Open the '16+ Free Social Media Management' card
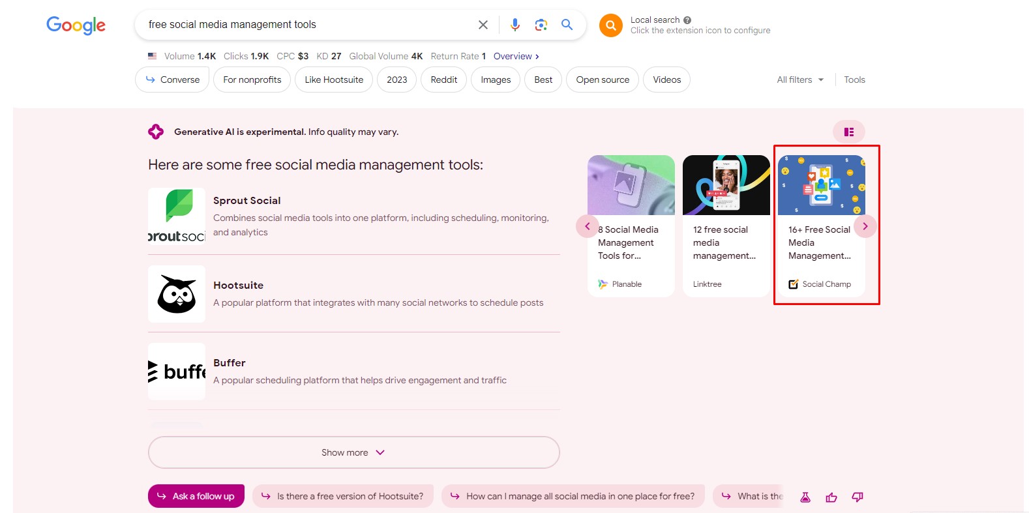Viewport: 1029px width, 513px height. click(822, 226)
